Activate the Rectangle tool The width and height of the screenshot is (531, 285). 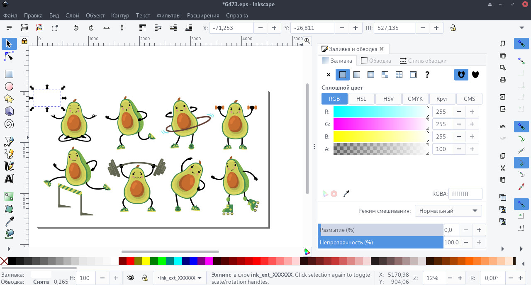pos(9,73)
